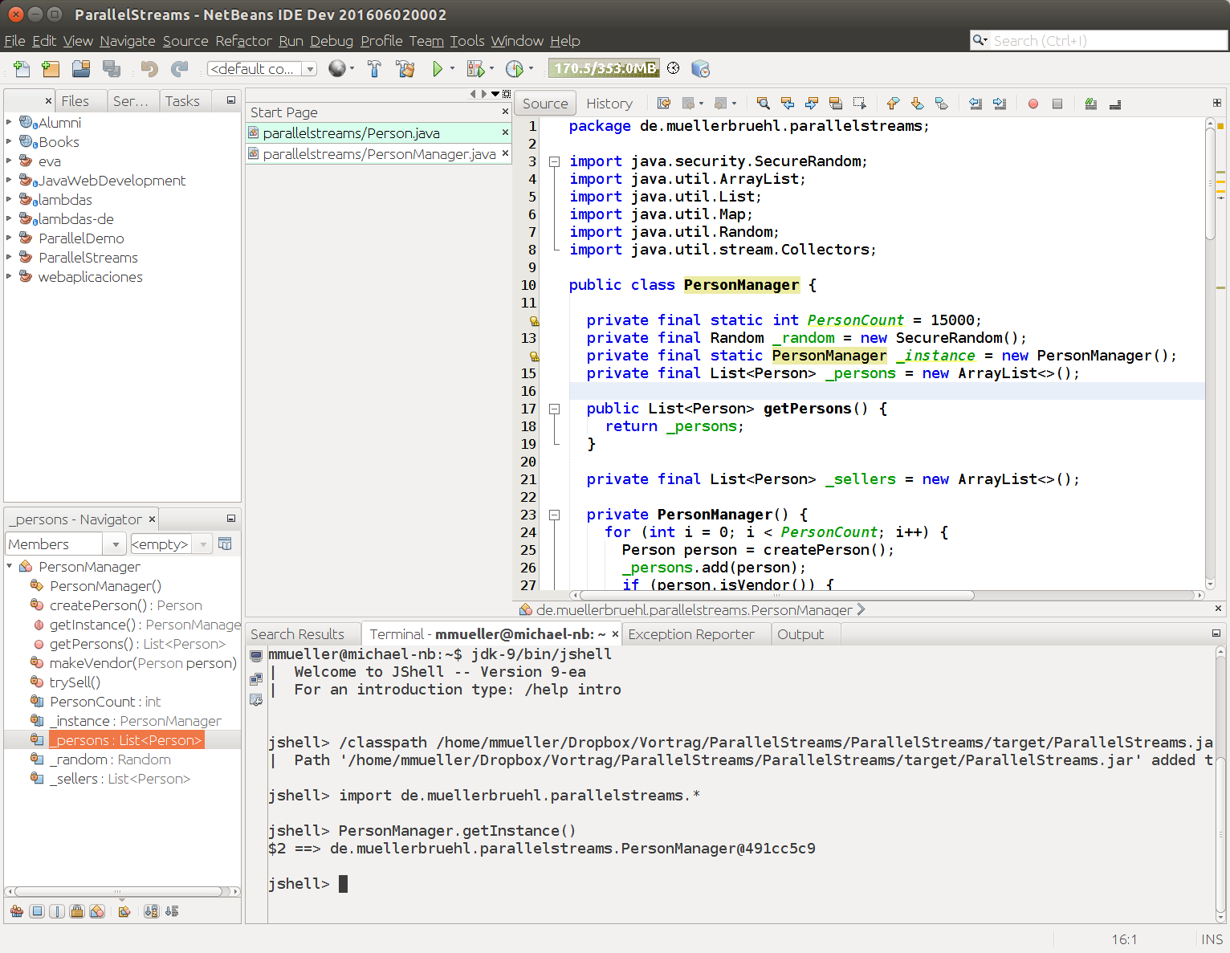Click the Source view button
The width and height of the screenshot is (1230, 953).
[545, 103]
